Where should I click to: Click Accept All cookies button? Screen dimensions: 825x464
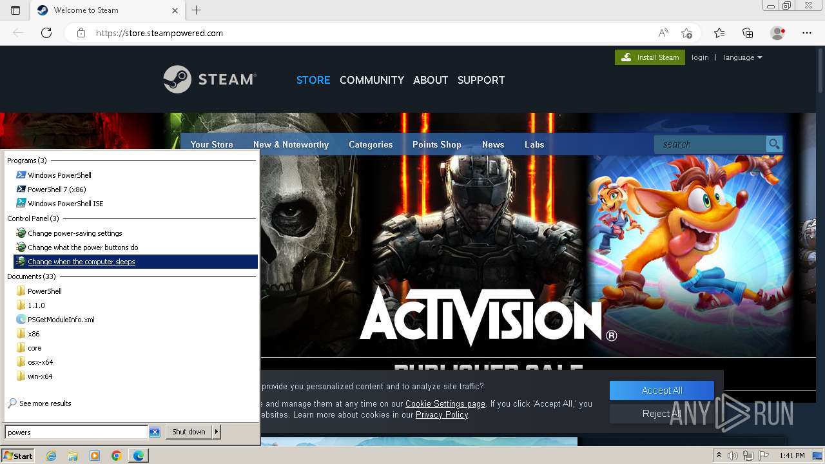coord(662,391)
